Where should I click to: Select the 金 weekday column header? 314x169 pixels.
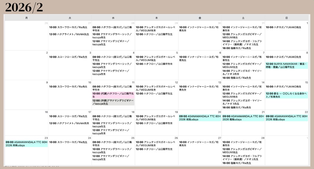tap(200, 18)
